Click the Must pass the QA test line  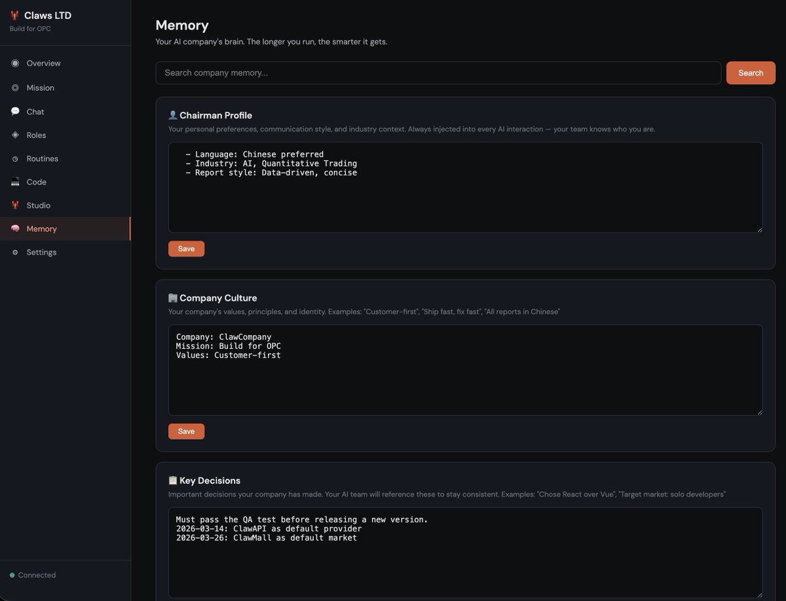(x=302, y=520)
